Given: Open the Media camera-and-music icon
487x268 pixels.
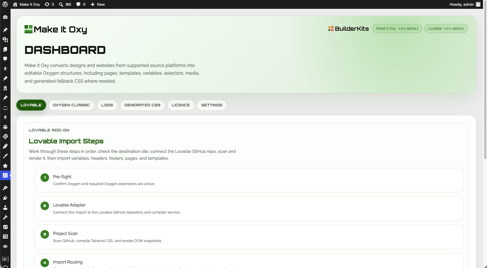Looking at the screenshot, I should [5, 40].
